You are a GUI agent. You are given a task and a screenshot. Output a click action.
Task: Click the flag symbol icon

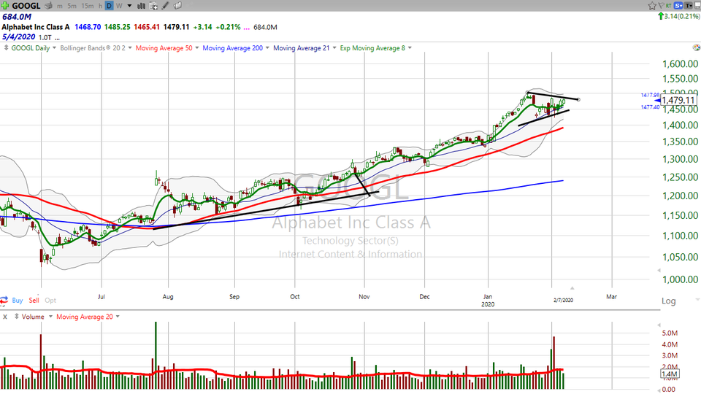662,6
